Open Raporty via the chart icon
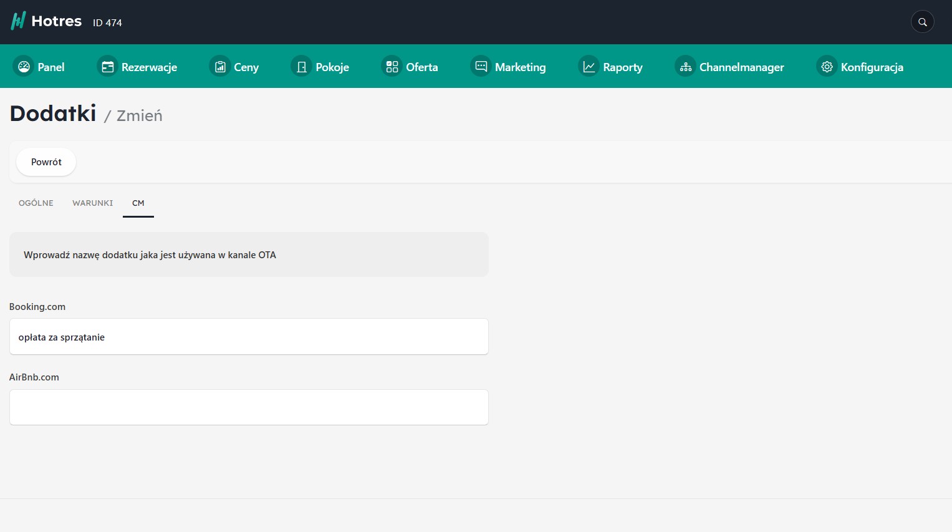This screenshot has width=952, height=532. (x=589, y=66)
